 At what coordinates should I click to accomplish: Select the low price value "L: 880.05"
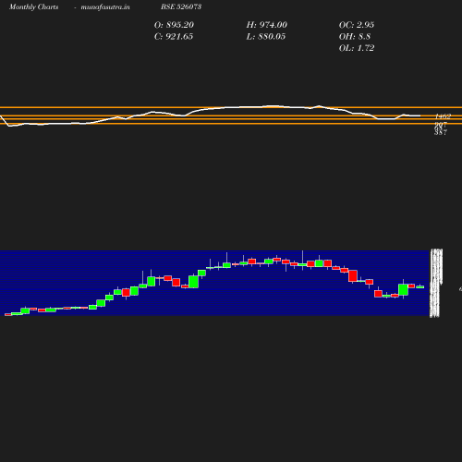tap(266, 37)
